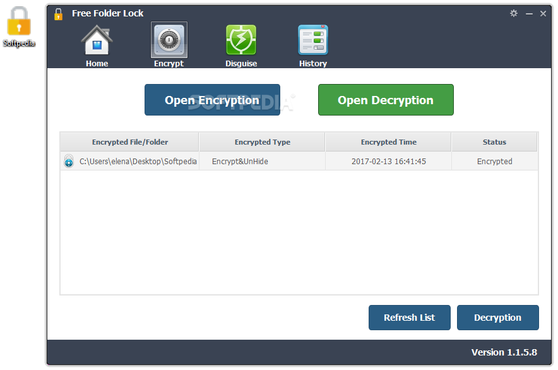Viewport: 558px width, 370px height.
Task: Select the C:\Users\elena\Desktop\Softpedia entry
Action: tap(138, 161)
